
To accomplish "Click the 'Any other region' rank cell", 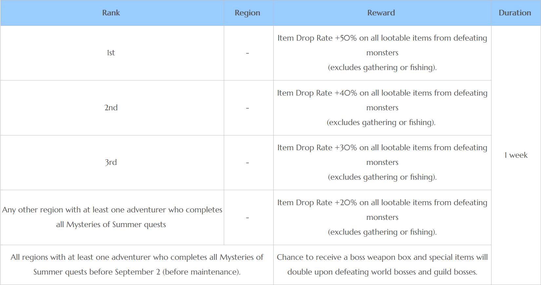I will tap(112, 217).
